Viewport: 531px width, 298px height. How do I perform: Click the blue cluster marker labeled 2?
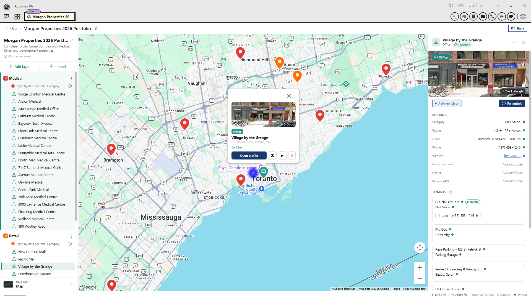(x=253, y=173)
